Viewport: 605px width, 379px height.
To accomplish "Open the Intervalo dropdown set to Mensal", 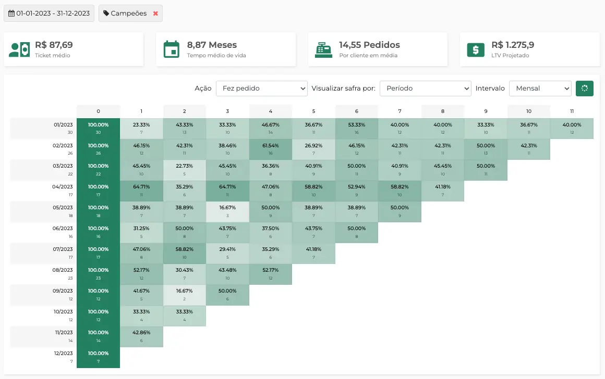I will pyautogui.click(x=540, y=89).
